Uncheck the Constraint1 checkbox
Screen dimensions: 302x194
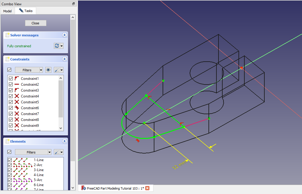pos(11,79)
